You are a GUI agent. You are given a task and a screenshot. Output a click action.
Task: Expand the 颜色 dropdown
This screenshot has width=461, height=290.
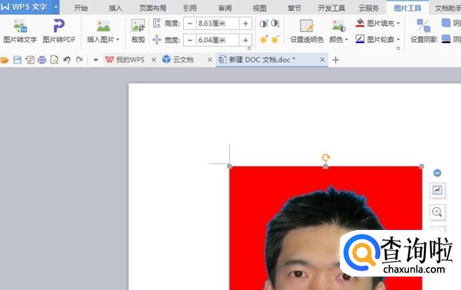[x=339, y=40]
